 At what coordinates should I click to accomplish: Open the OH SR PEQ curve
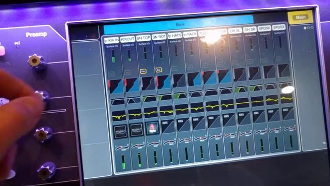[x=257, y=101]
